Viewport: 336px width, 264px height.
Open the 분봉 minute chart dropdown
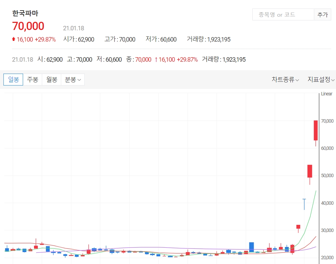tap(73, 80)
